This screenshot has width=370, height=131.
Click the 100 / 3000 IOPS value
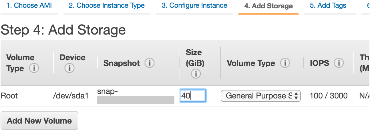[329, 96]
